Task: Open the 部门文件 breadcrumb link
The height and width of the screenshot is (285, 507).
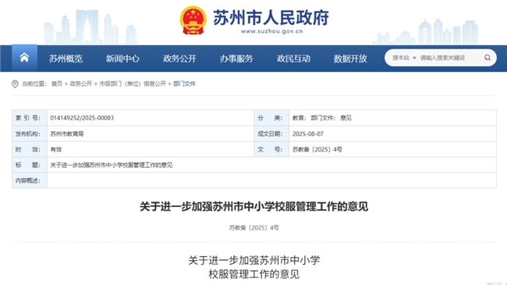Action: [x=184, y=84]
